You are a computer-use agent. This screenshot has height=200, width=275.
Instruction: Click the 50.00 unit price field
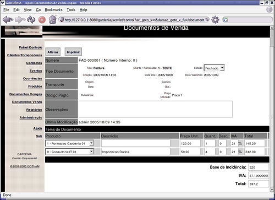click(190, 152)
